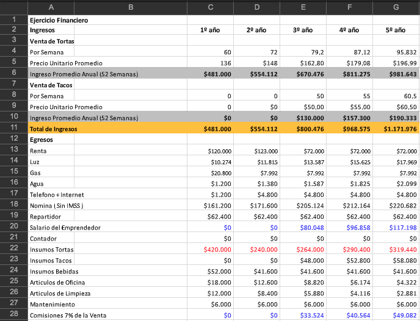420x321 pixels.
Task: Click the 'Articulos de Oficina' label
Action: coord(57,282)
